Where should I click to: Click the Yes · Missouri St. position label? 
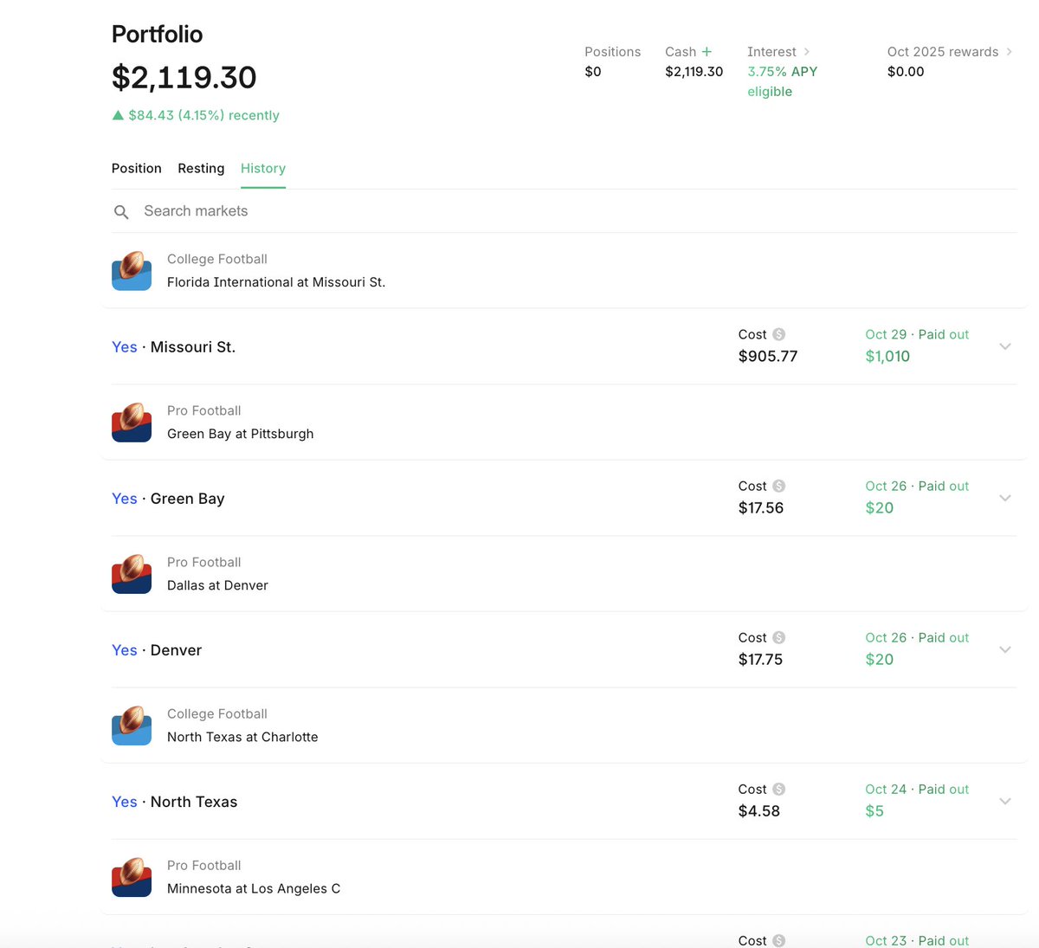tap(173, 347)
